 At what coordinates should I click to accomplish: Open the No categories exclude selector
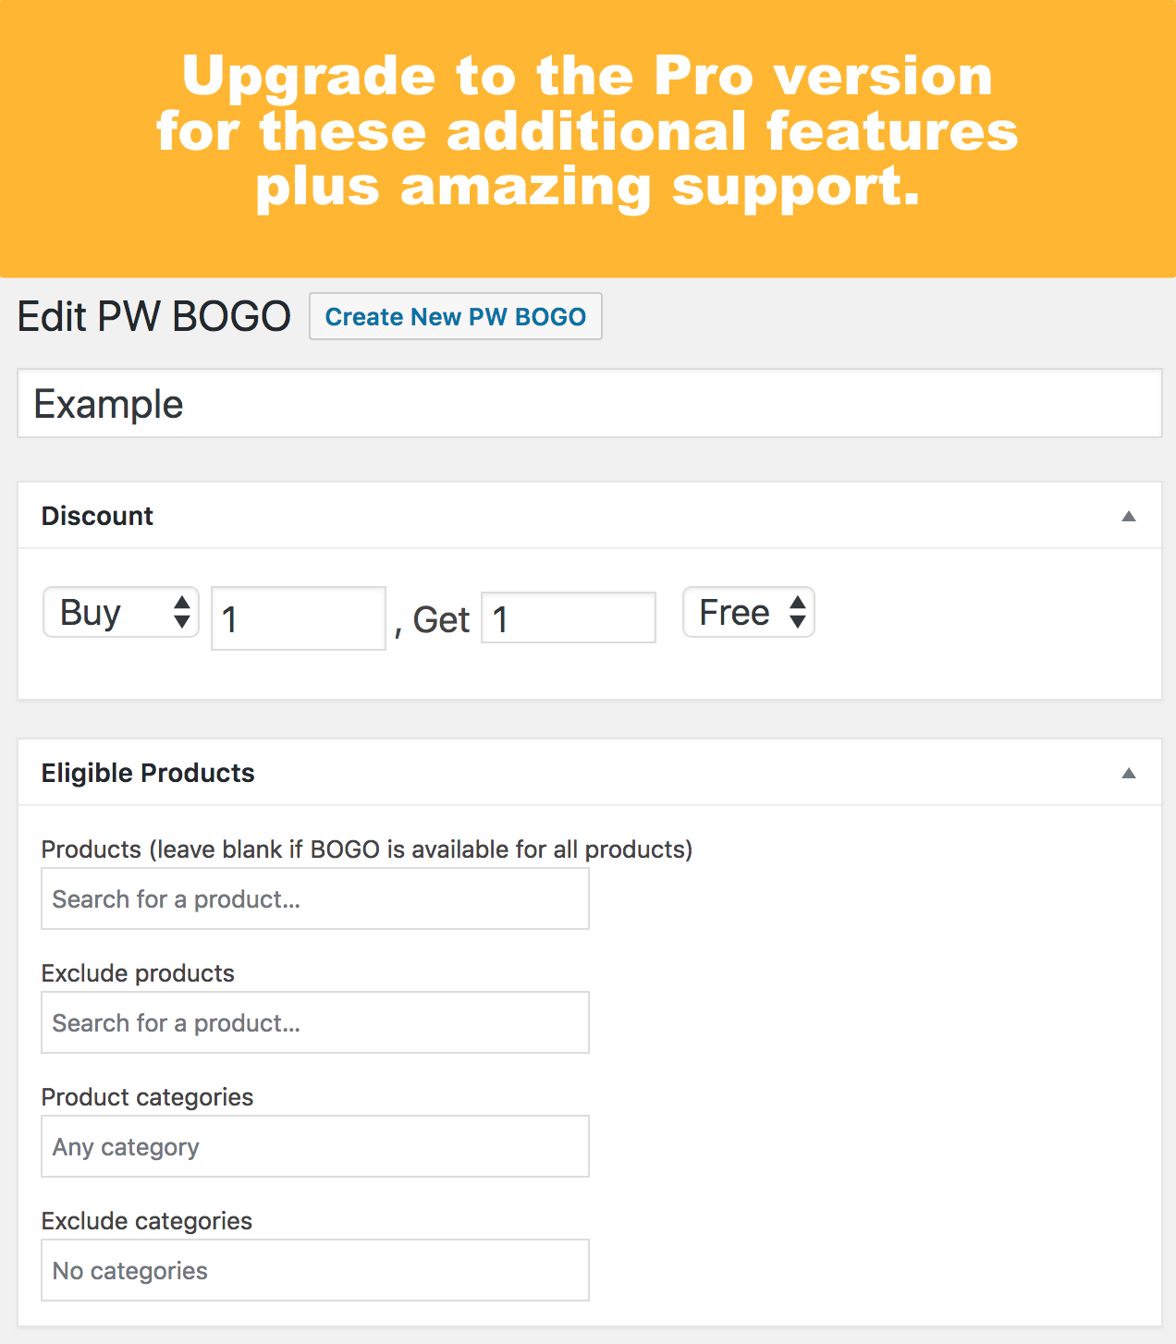pos(314,1270)
